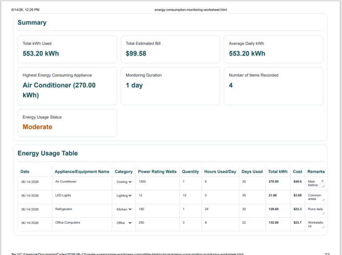Open the Lighting category dropdown
Screen dimensions: 342x255
pyautogui.click(x=124, y=195)
